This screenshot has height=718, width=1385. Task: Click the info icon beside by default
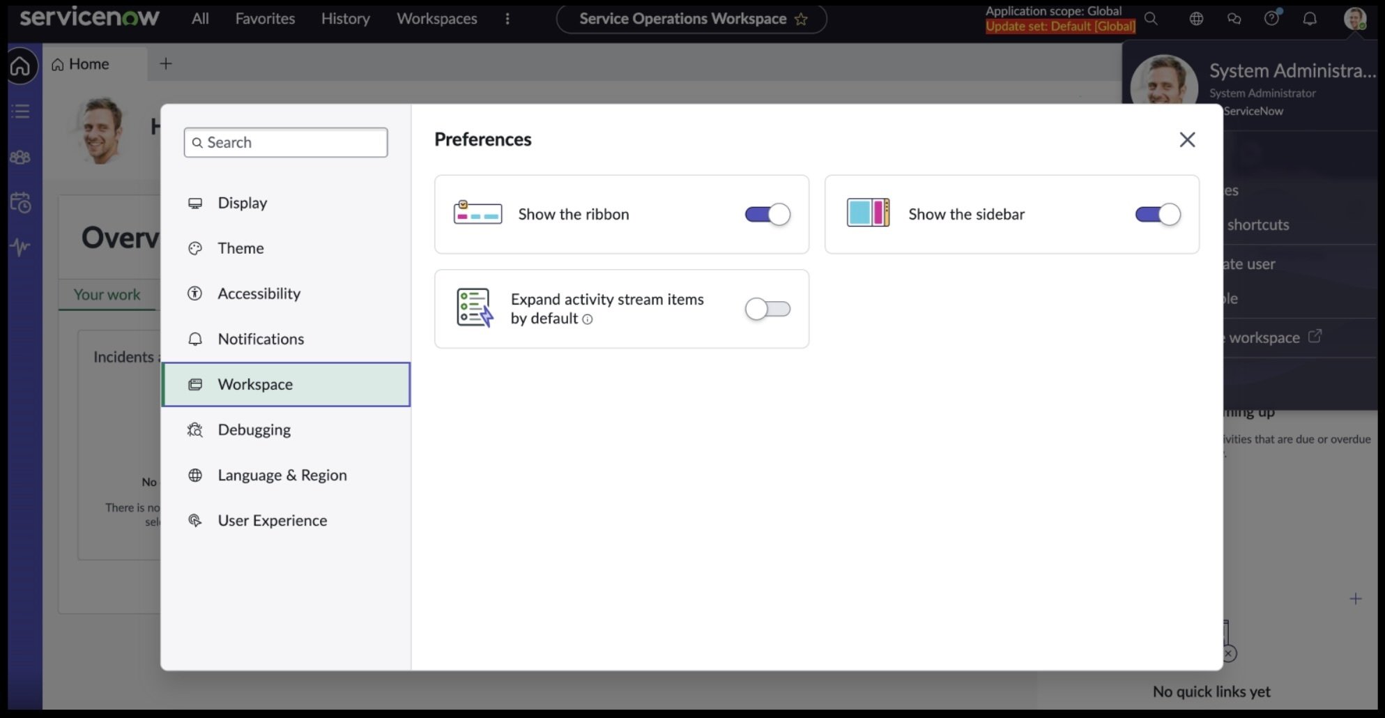tap(588, 319)
